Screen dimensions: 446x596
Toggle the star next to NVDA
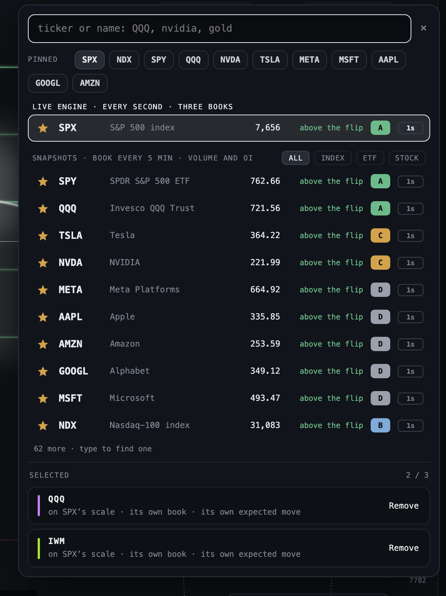coord(43,263)
